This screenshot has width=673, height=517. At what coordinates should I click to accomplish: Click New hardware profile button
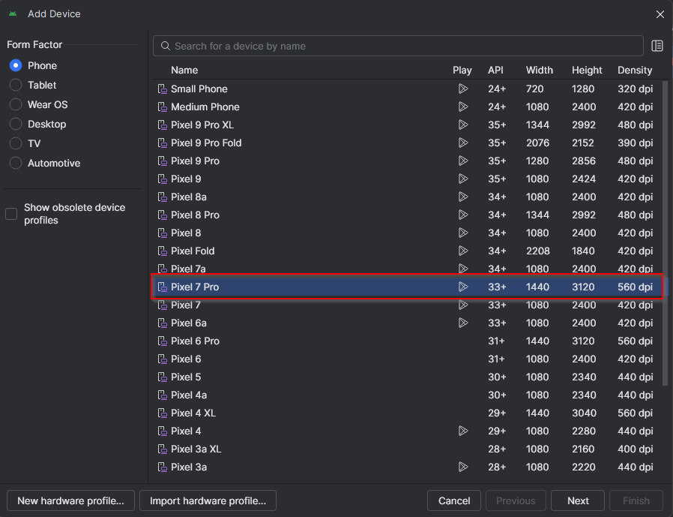click(70, 500)
